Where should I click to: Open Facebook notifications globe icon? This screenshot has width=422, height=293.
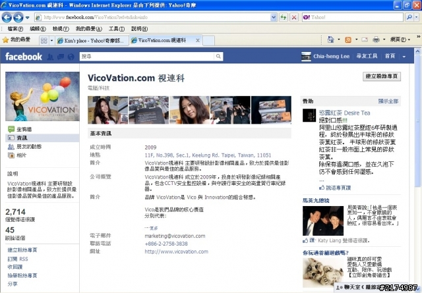click(x=71, y=57)
